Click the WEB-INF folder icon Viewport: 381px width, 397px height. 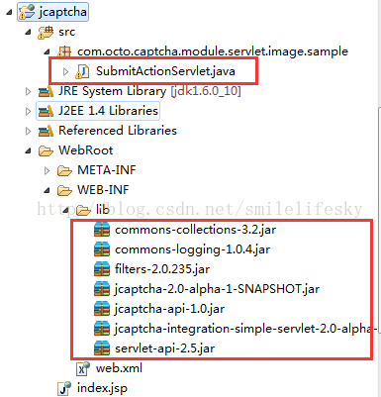tap(64, 190)
